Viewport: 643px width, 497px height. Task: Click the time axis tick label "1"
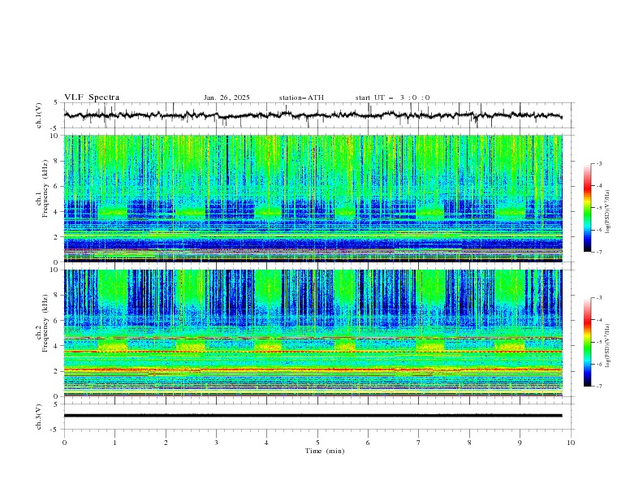point(114,443)
